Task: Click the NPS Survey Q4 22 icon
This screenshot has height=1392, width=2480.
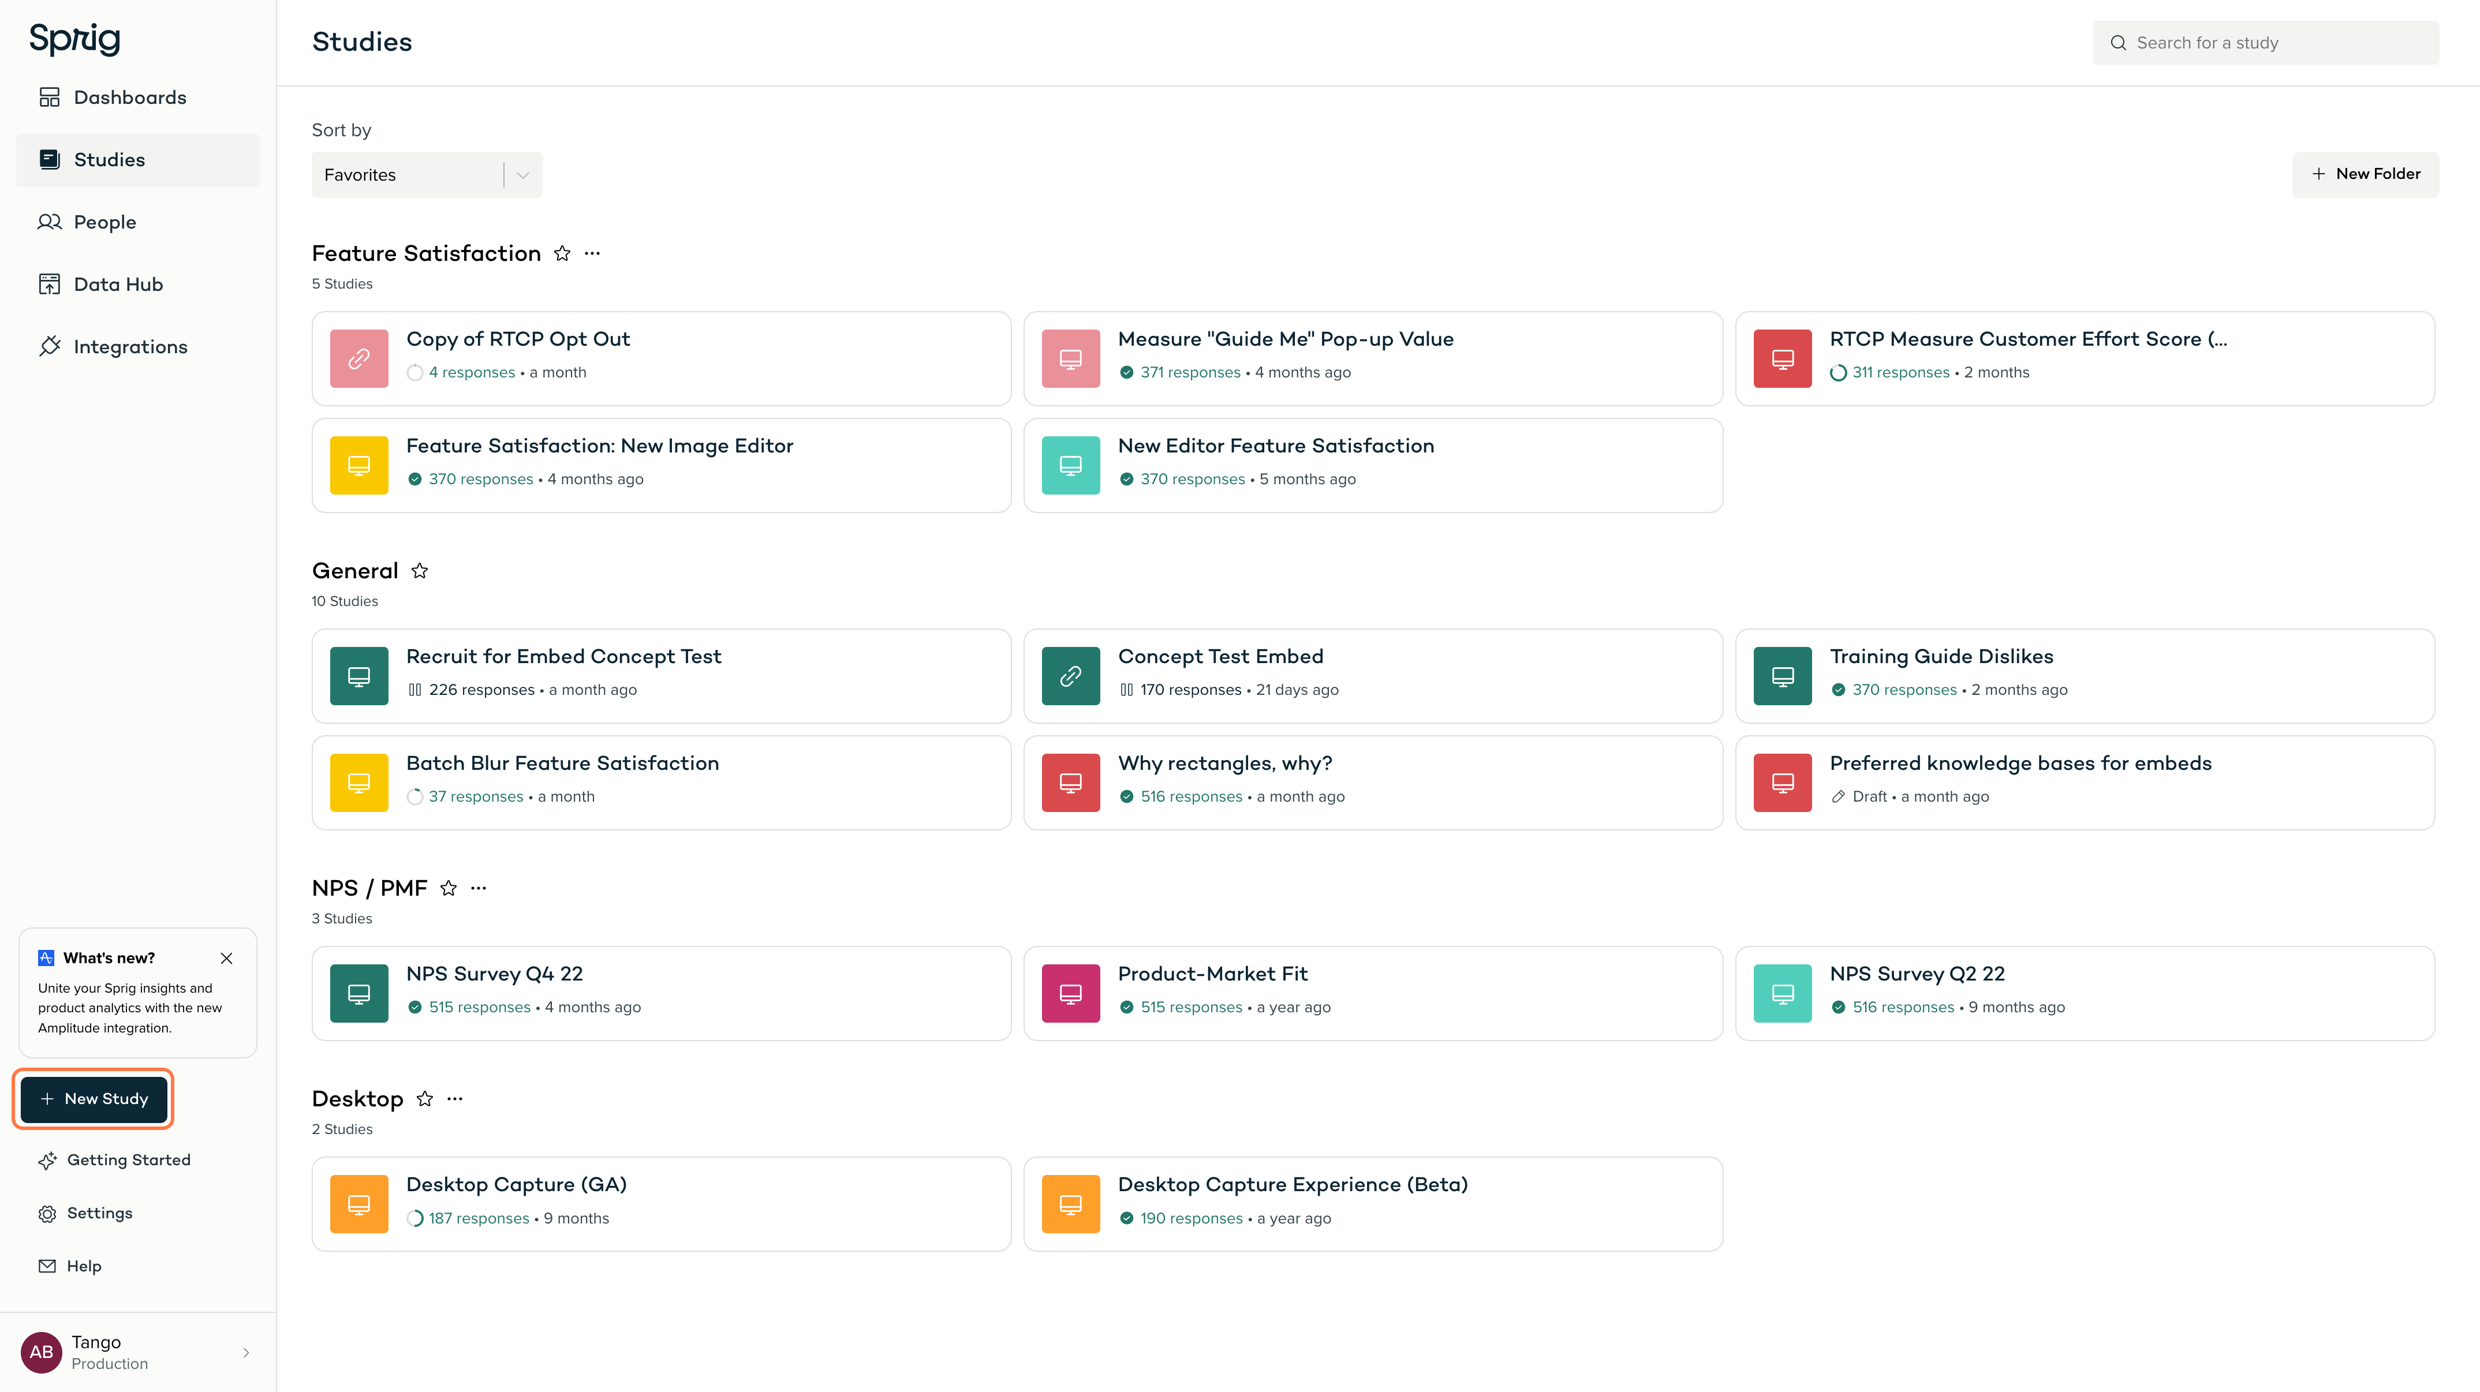Action: click(x=359, y=993)
